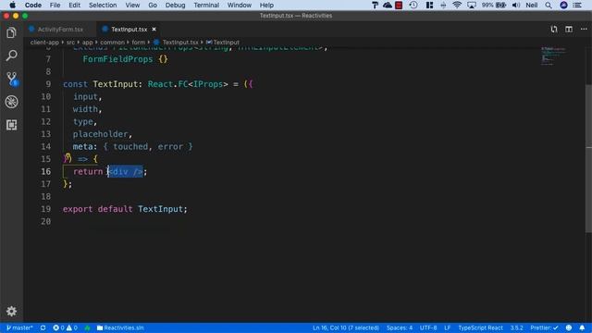Open the Go menu
This screenshot has width=592, height=333.
tap(153, 5)
